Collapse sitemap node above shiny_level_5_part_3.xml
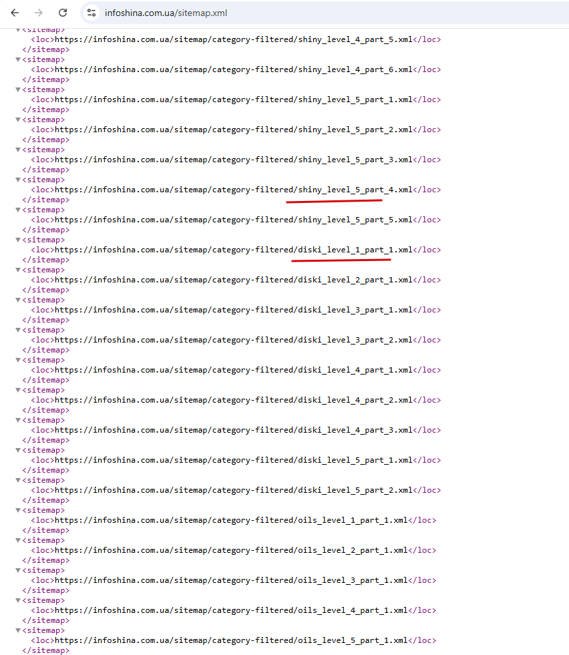The width and height of the screenshot is (569, 655). click(x=18, y=150)
